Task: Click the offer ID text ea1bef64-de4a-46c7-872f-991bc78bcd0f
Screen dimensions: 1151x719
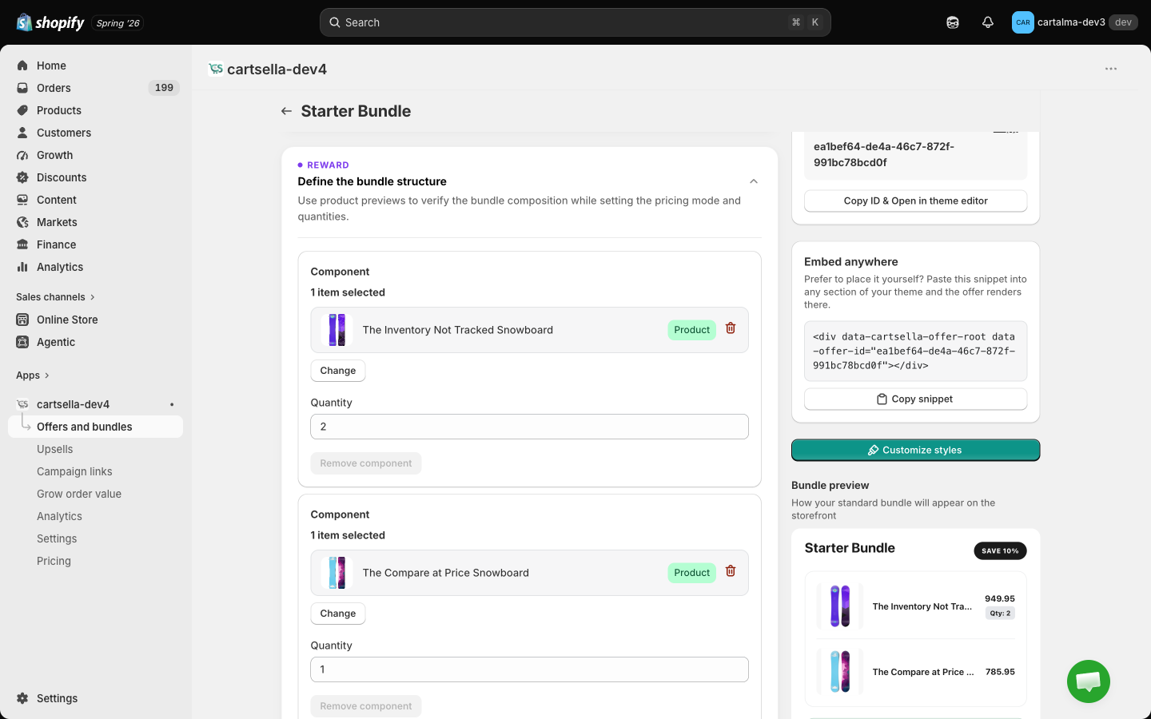Action: [x=884, y=154]
